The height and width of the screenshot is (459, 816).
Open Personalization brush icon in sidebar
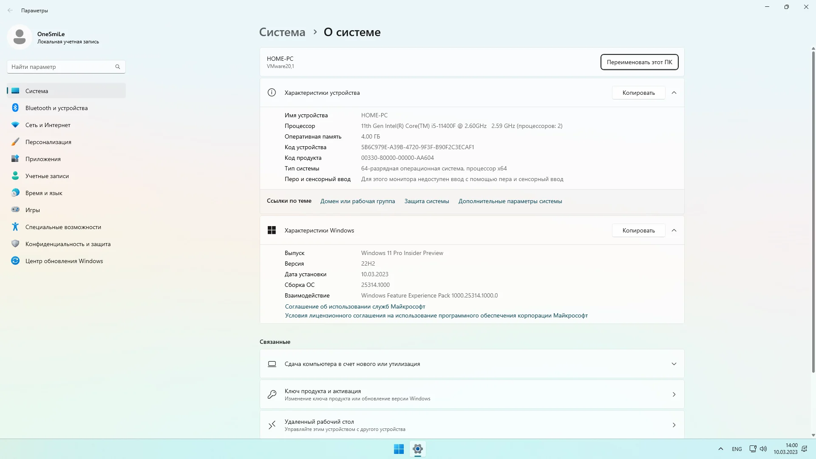coord(15,142)
